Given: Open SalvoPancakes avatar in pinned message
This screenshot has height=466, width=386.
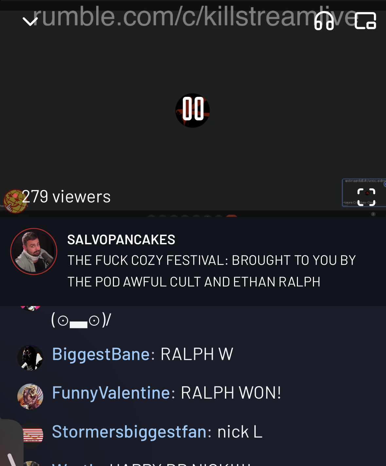Looking at the screenshot, I should coord(34,251).
